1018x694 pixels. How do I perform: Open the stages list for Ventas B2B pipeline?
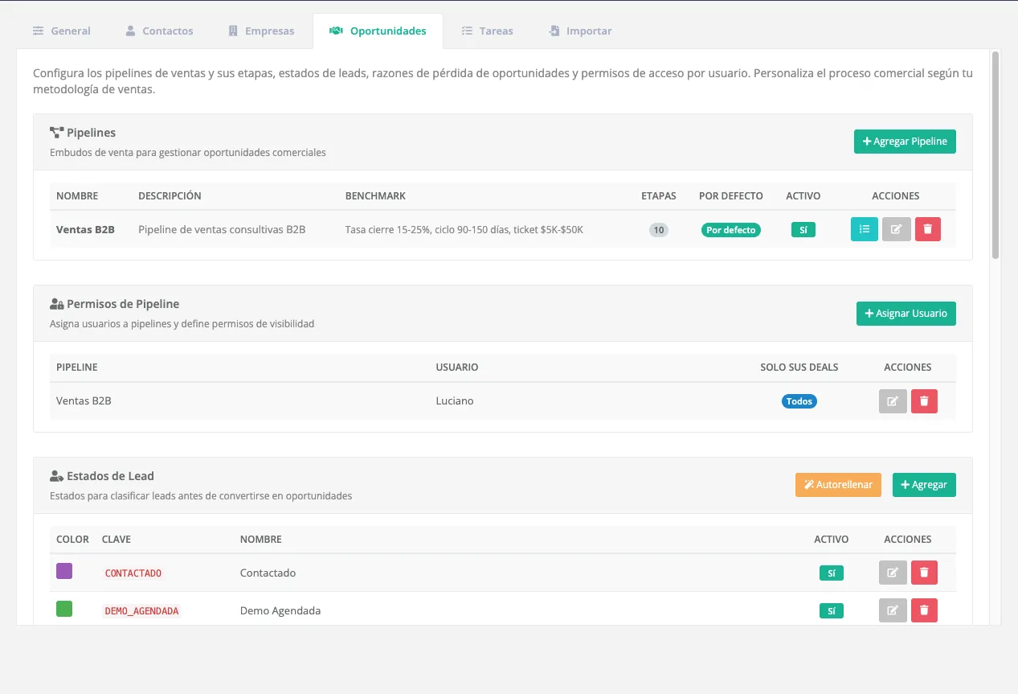tap(865, 229)
